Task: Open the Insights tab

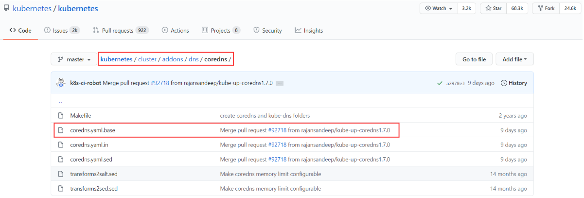Action: pos(309,30)
